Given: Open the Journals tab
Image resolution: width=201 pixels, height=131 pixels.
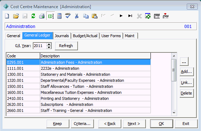Looking at the screenshot, I should point(62,36).
